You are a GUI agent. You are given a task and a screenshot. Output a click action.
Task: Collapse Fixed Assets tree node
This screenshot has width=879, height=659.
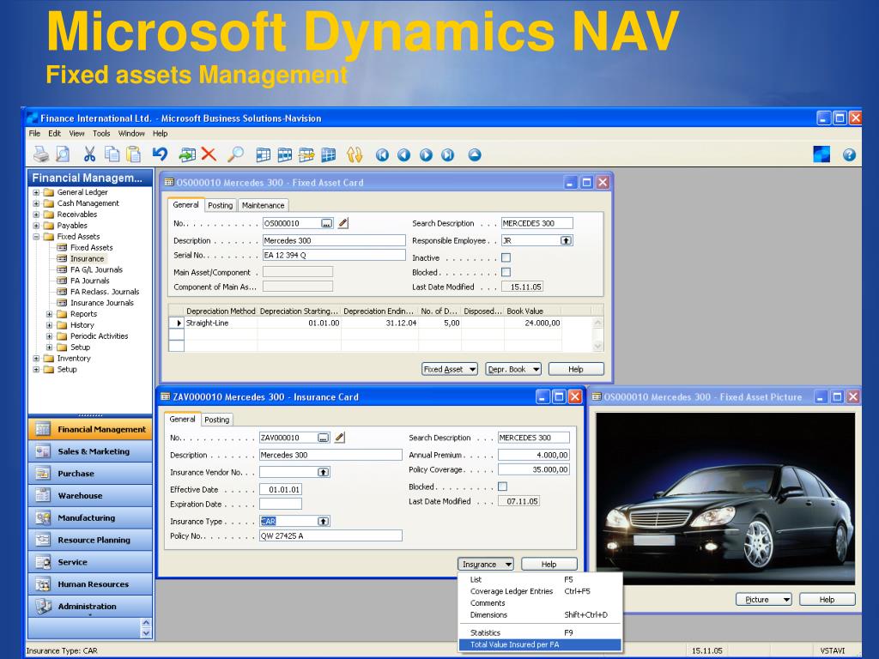tap(36, 237)
